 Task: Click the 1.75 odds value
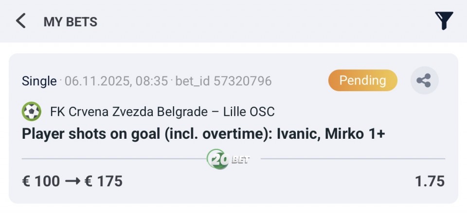pos(430,181)
